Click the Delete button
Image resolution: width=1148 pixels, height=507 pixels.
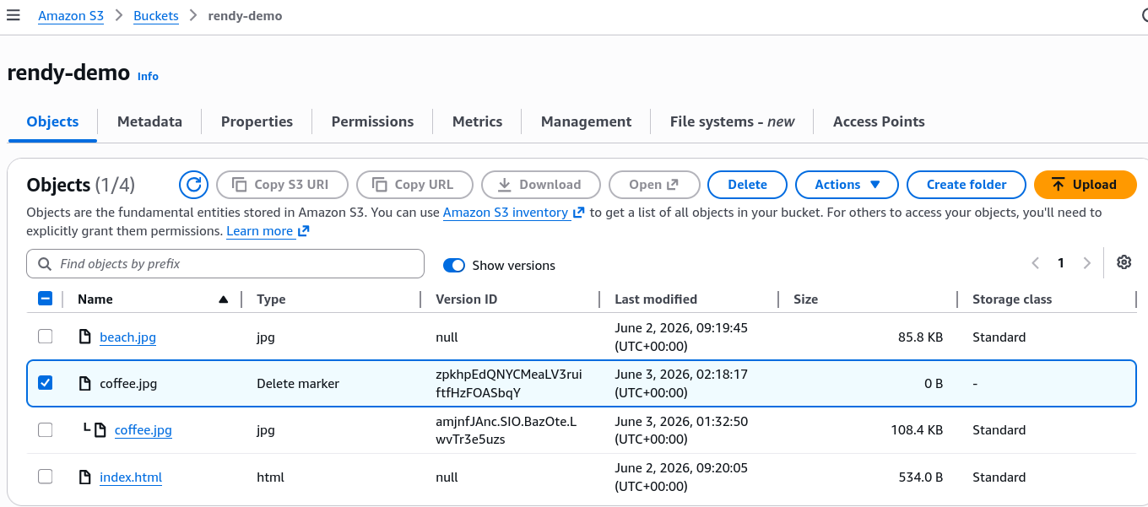tap(747, 185)
